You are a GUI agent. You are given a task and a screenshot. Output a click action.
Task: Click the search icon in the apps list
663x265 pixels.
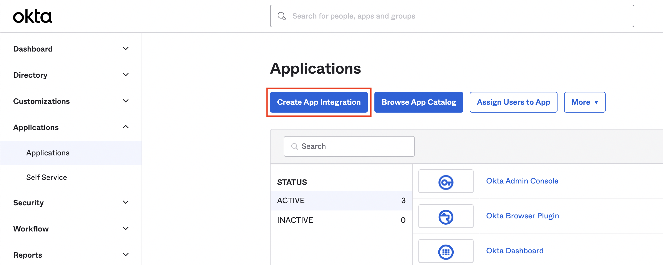click(294, 146)
